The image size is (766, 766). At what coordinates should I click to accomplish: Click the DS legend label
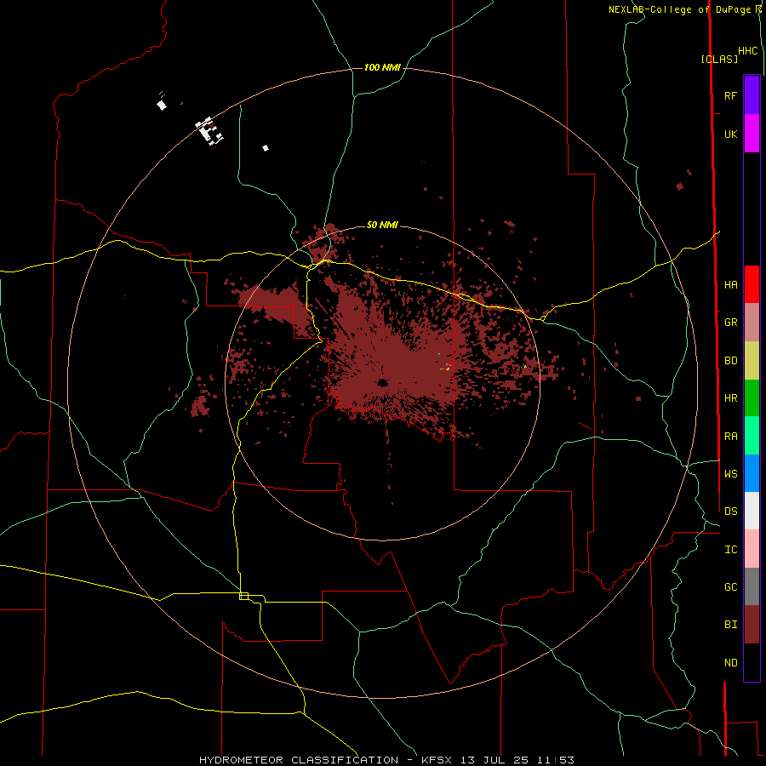(730, 512)
